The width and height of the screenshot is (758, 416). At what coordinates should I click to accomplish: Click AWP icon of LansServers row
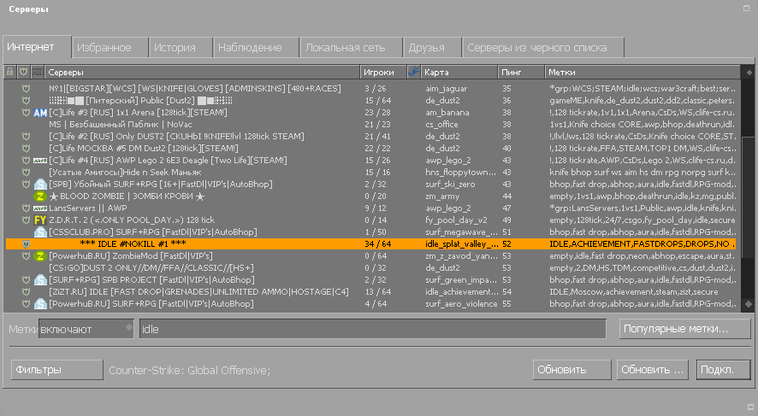[x=40, y=208]
